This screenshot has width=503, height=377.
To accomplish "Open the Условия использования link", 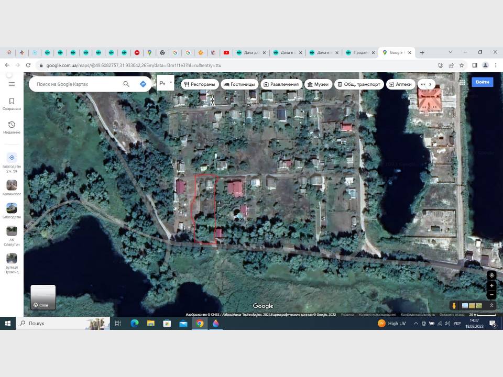I will (x=377, y=315).
